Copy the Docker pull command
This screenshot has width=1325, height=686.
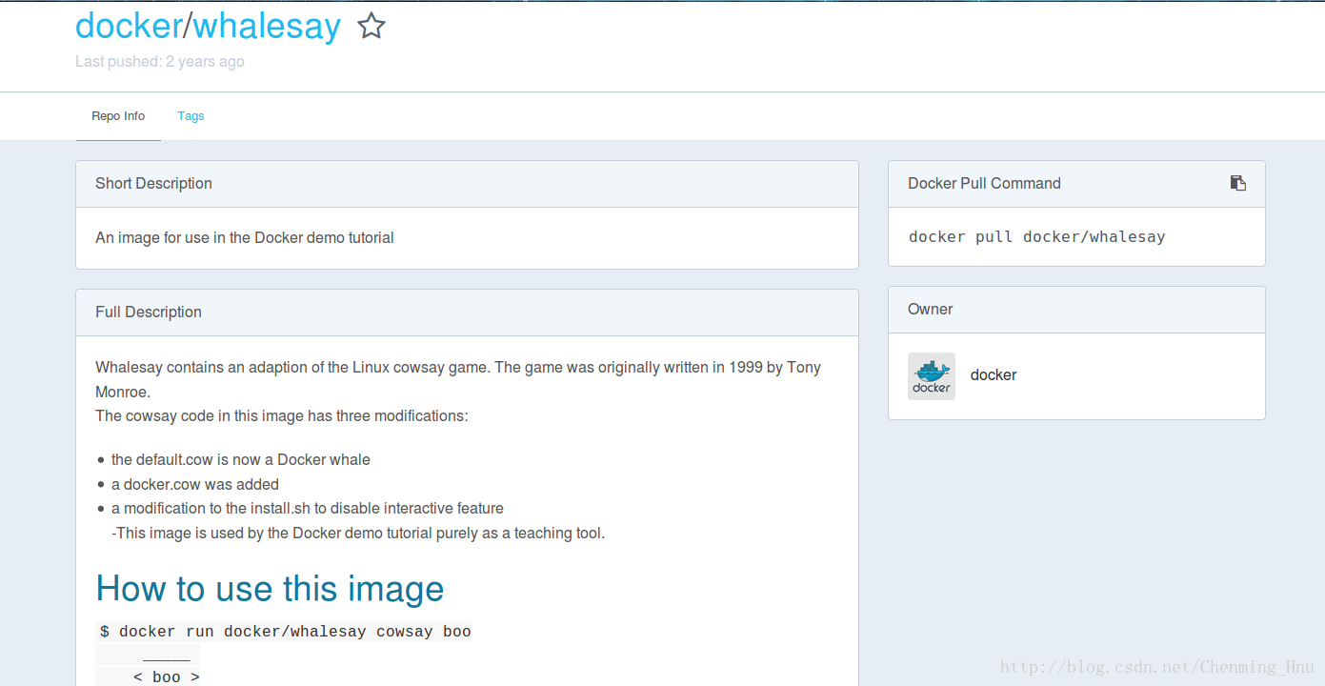pos(1238,183)
